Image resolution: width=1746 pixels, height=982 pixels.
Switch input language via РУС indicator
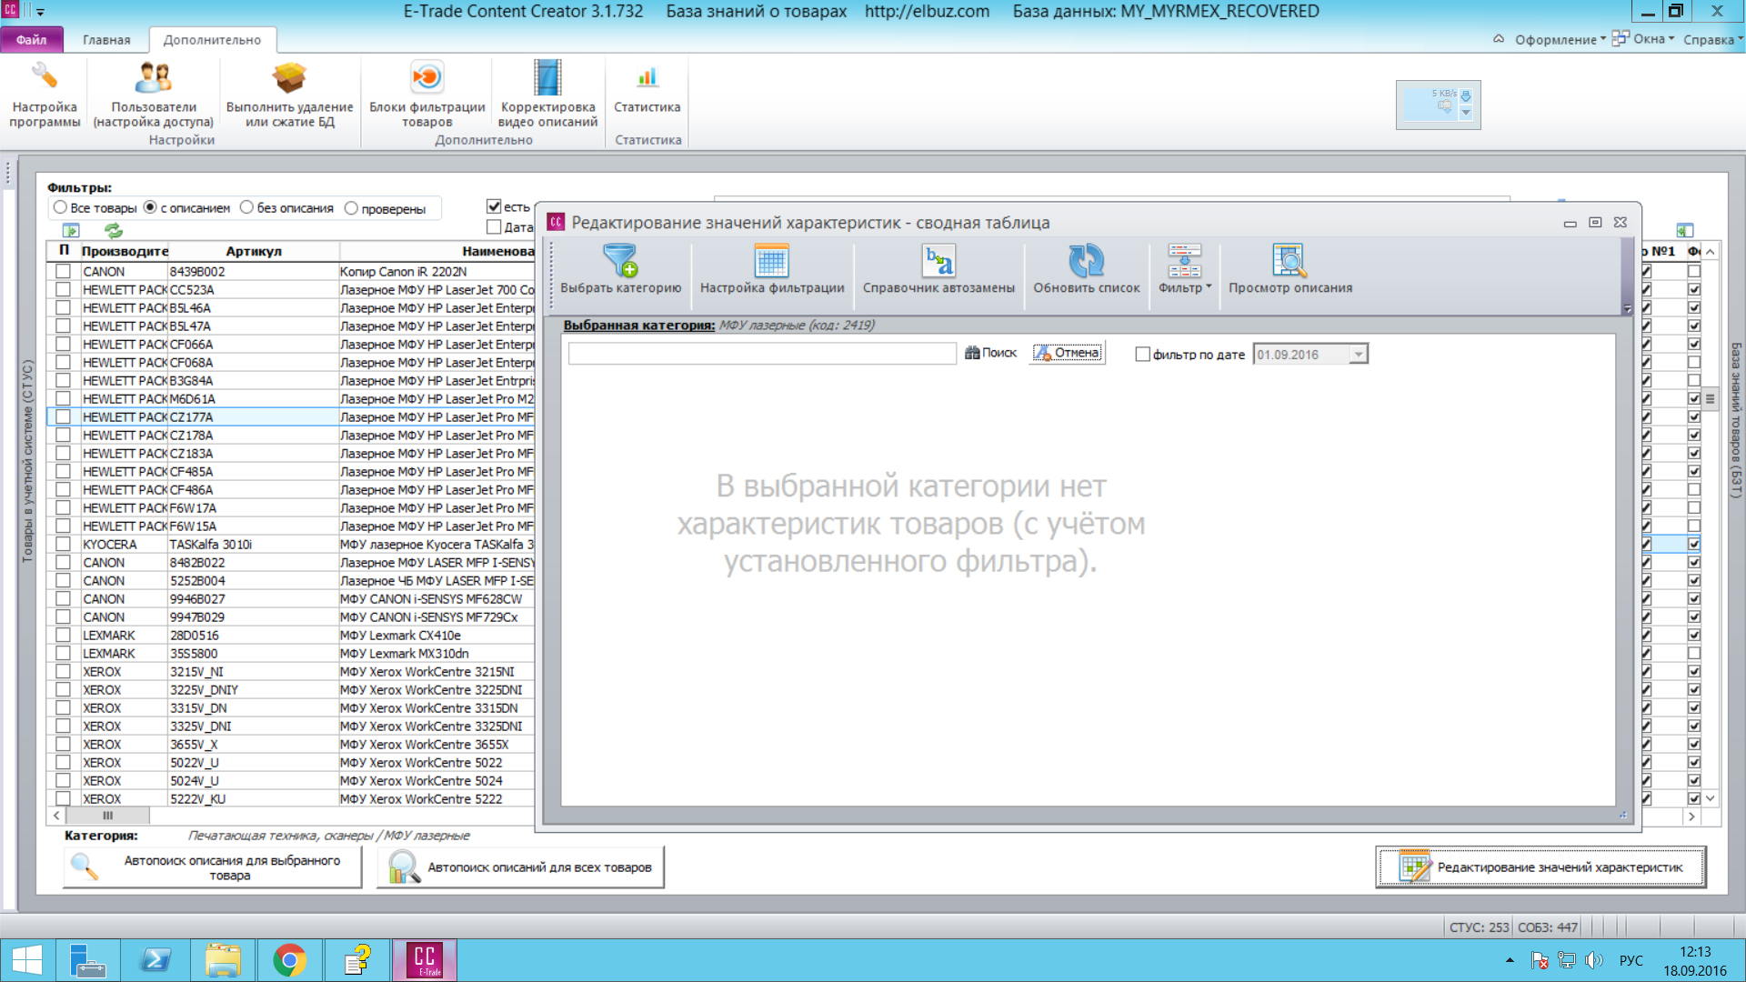tap(1631, 960)
